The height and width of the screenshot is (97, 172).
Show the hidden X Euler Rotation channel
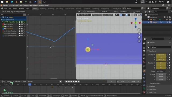click(x=5, y=31)
